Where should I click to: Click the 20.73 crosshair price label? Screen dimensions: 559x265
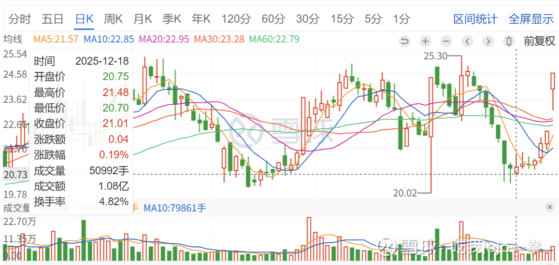(14, 175)
